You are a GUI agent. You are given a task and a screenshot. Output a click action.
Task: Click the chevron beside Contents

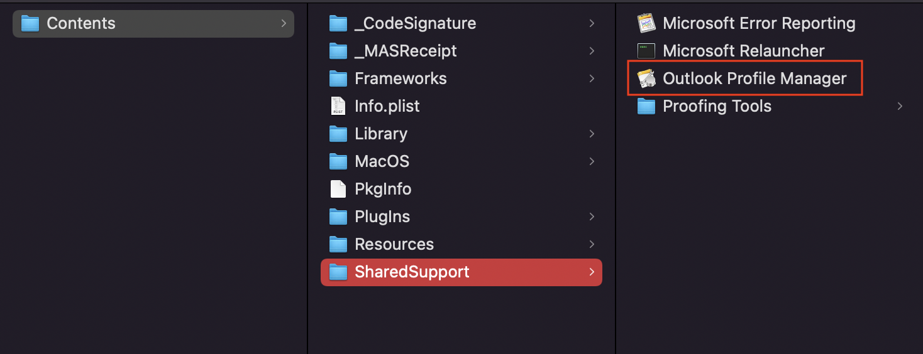click(284, 23)
